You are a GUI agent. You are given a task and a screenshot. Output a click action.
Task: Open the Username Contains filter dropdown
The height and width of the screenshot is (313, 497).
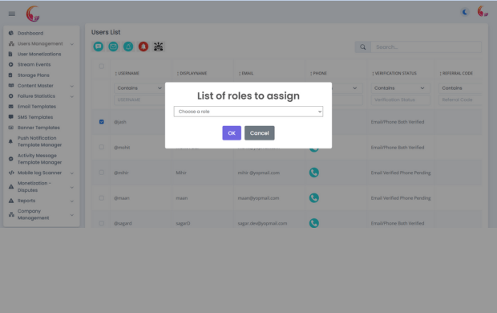click(x=139, y=88)
